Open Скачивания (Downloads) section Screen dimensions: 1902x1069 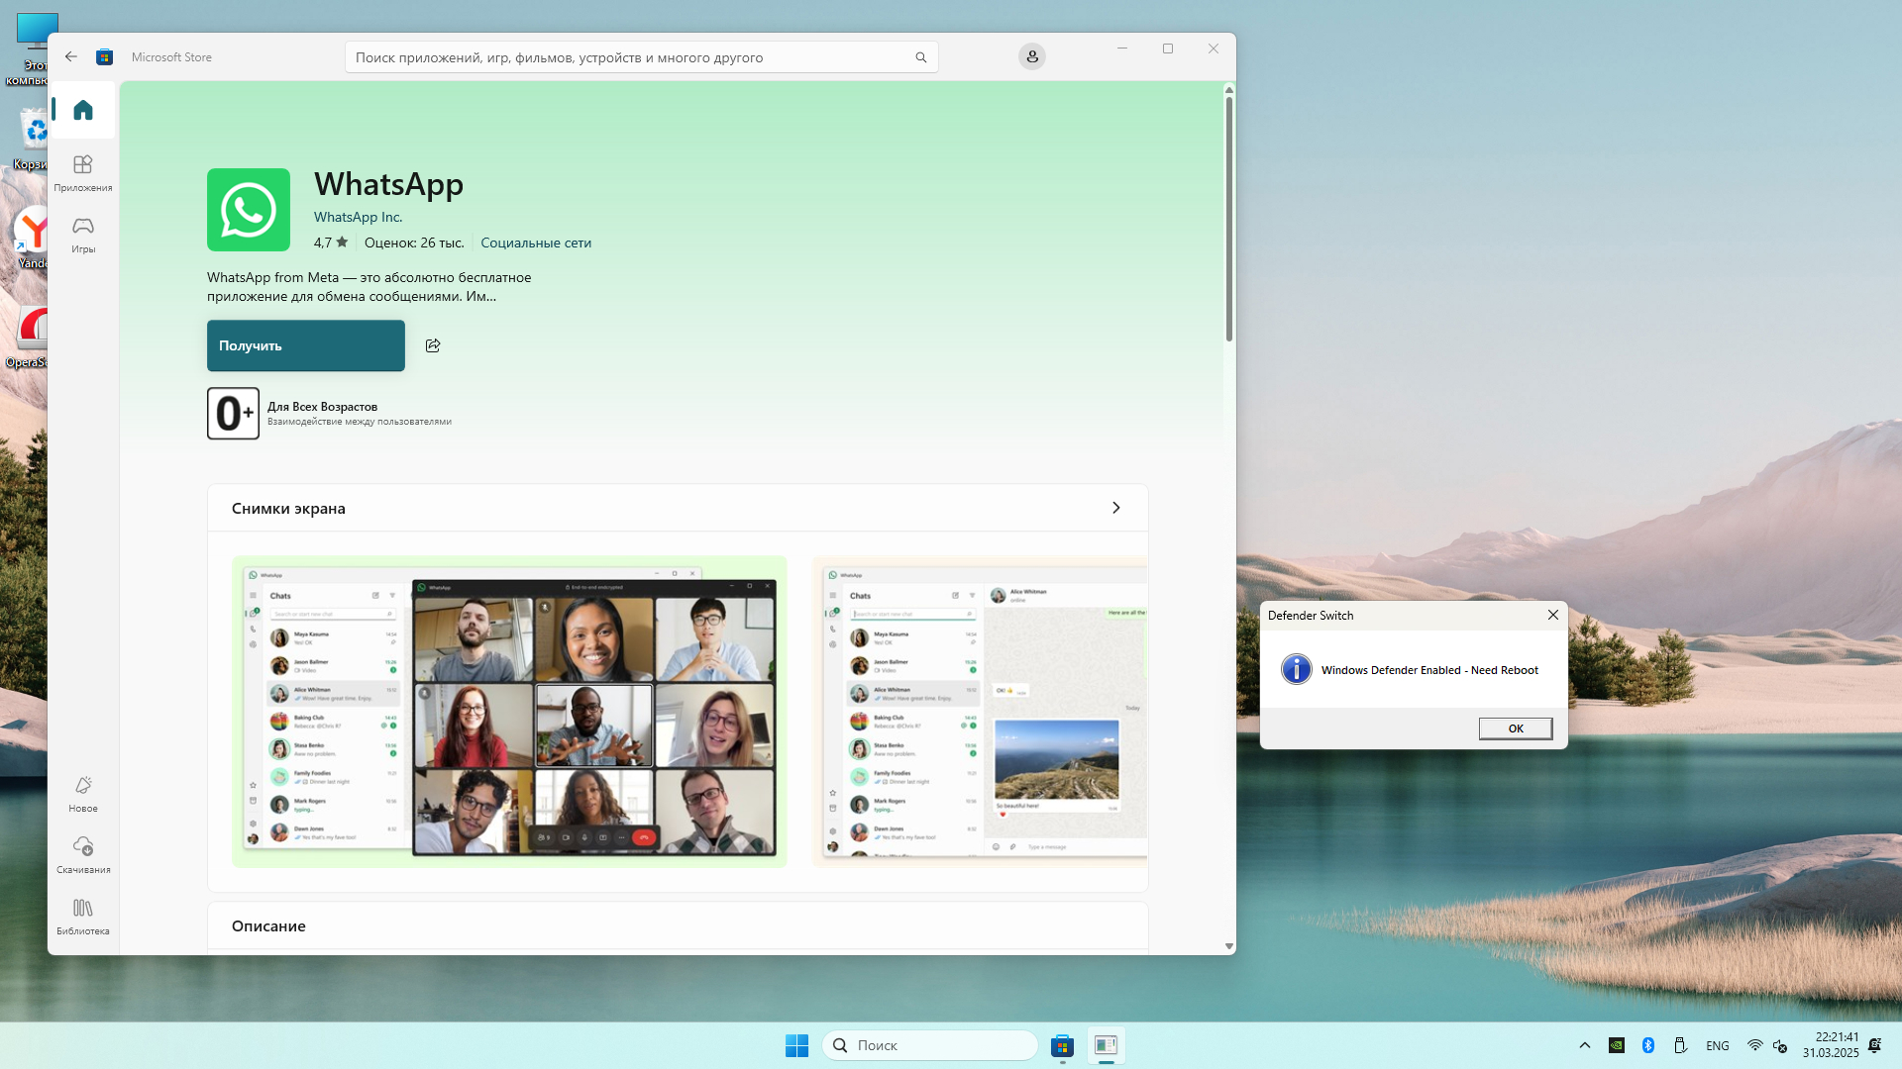83,854
